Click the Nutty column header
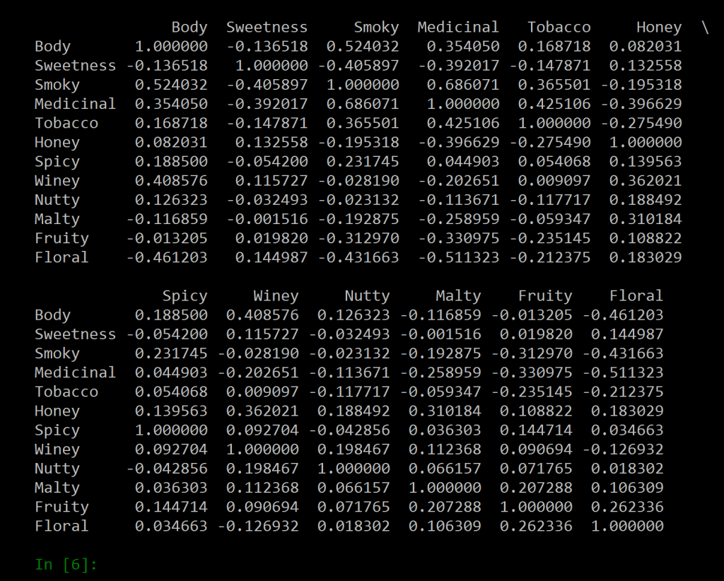This screenshot has height=581, width=724. click(x=367, y=296)
